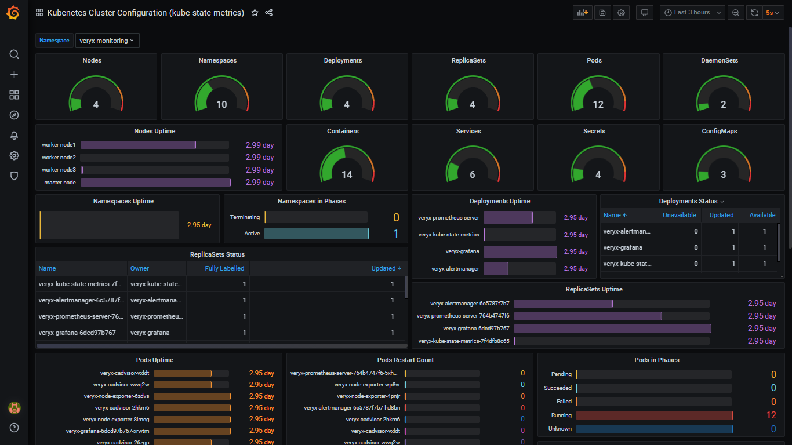792x445 pixels.
Task: Open the Explore section in the sidebar
Action: (14, 115)
